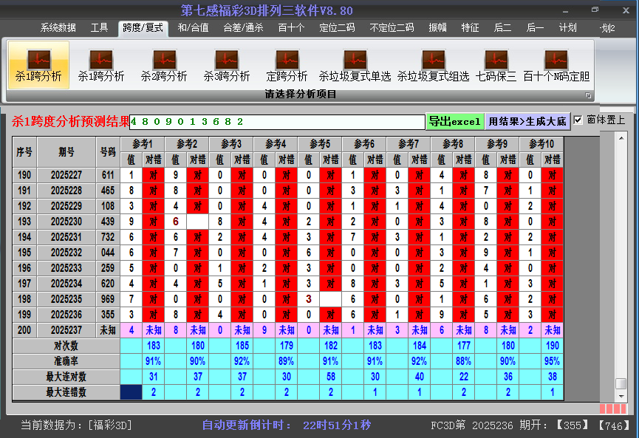Screen dimensions: 639x438
Task: Switch to the 定位二码 tab
Action: 337,28
